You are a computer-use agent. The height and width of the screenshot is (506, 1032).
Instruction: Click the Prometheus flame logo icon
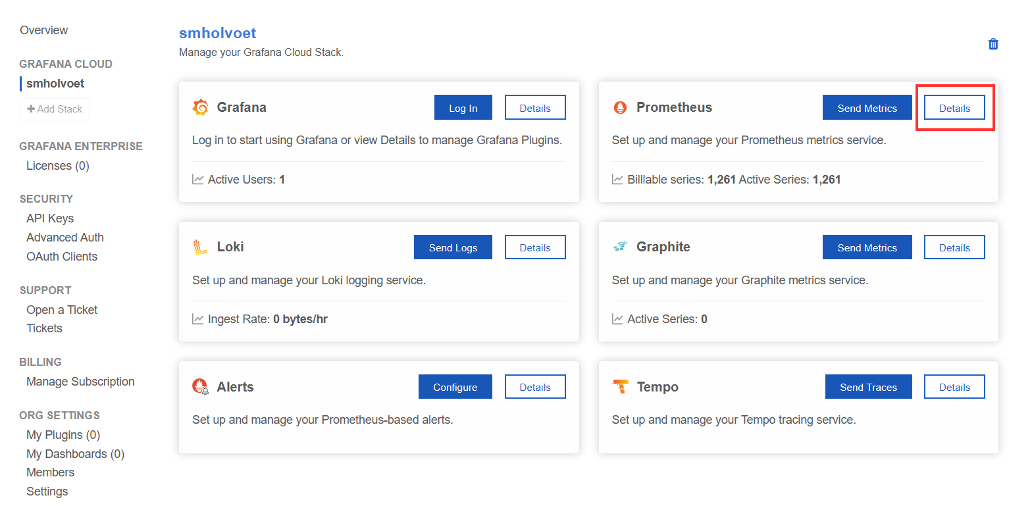(620, 107)
